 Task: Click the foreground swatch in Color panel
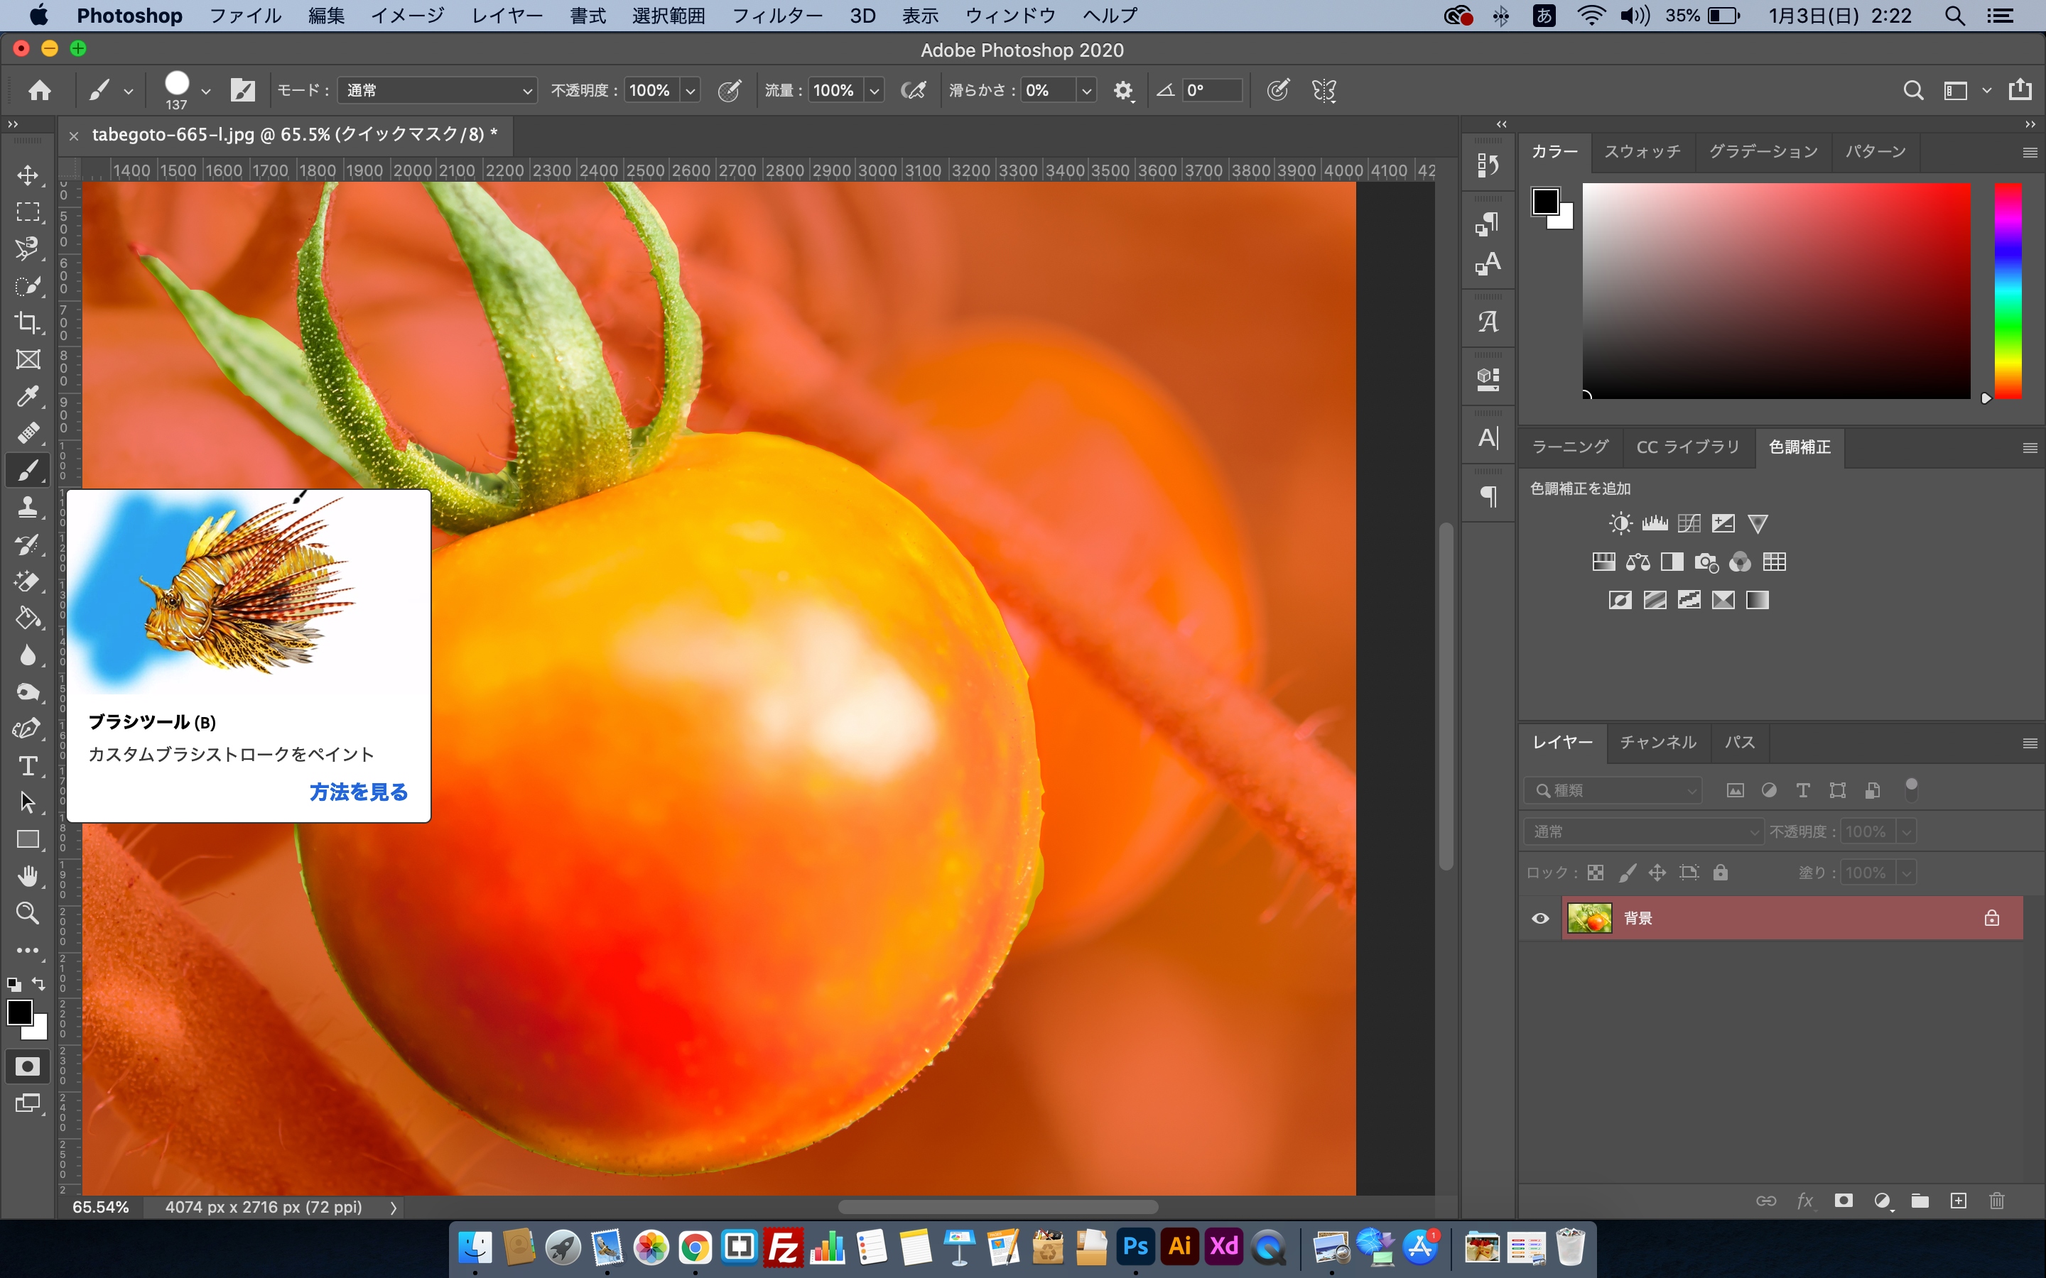[1545, 201]
